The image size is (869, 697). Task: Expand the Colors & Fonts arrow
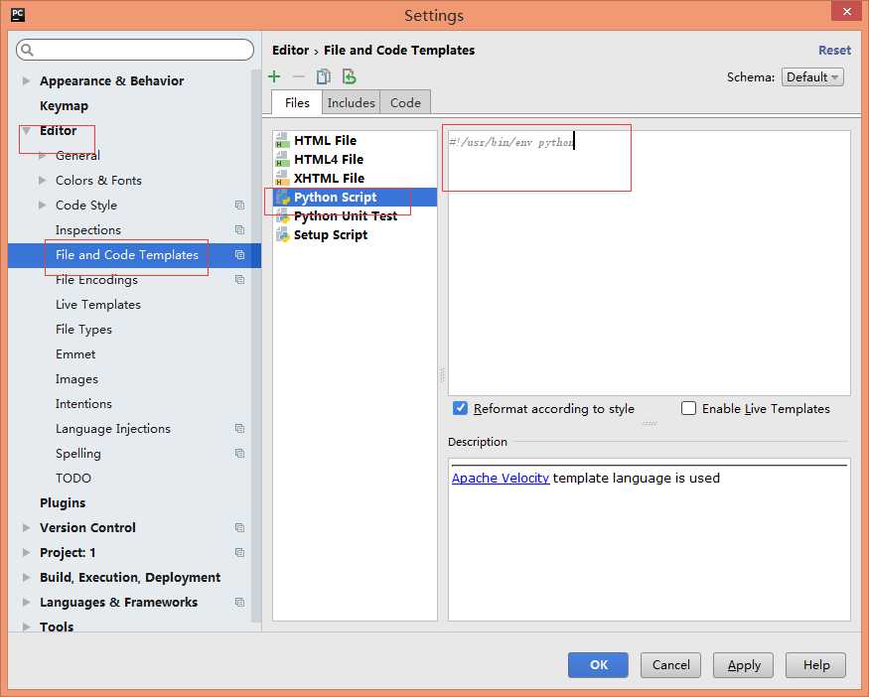click(x=42, y=180)
